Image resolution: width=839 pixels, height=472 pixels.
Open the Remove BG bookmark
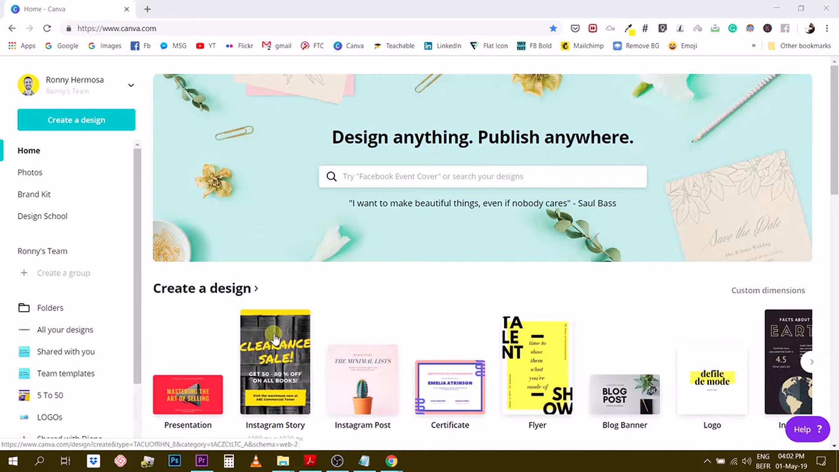(x=636, y=46)
